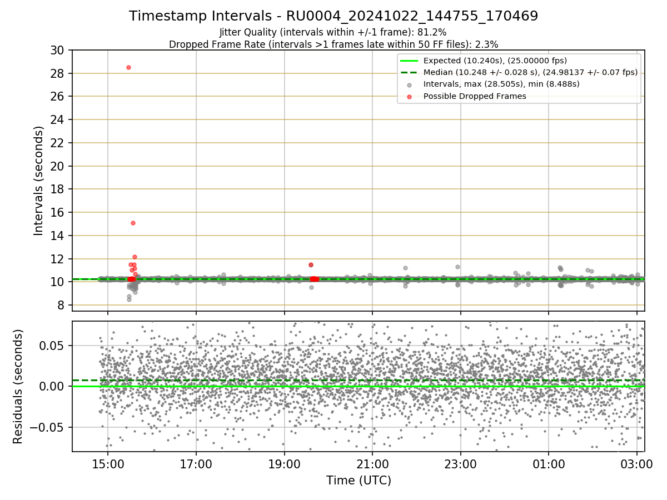This screenshot has width=667, height=500.
Task: Select the 'Dropped Frame Rate' 2.3% subtitle line
Action: [333, 44]
